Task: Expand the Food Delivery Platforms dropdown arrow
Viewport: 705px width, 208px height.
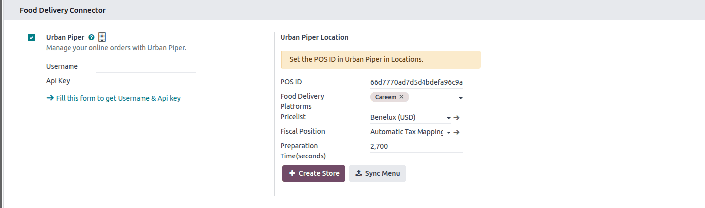Action: pos(460,98)
